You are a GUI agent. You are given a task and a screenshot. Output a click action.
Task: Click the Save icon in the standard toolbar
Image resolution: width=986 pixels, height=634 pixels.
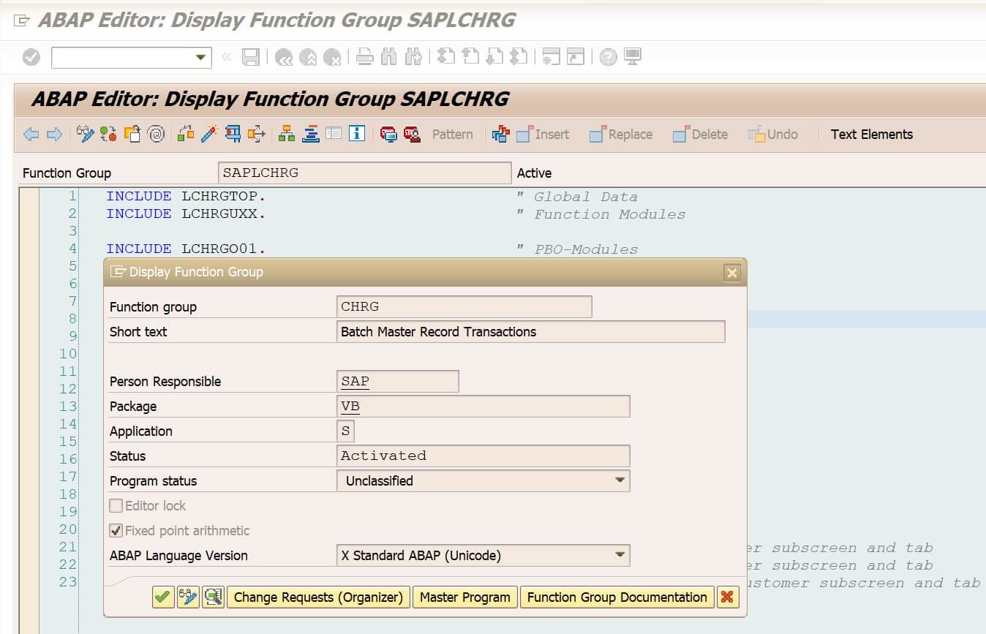click(x=249, y=56)
